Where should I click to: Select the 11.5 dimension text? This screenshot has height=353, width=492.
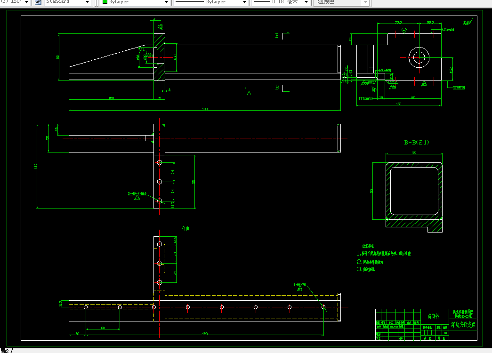(61, 304)
